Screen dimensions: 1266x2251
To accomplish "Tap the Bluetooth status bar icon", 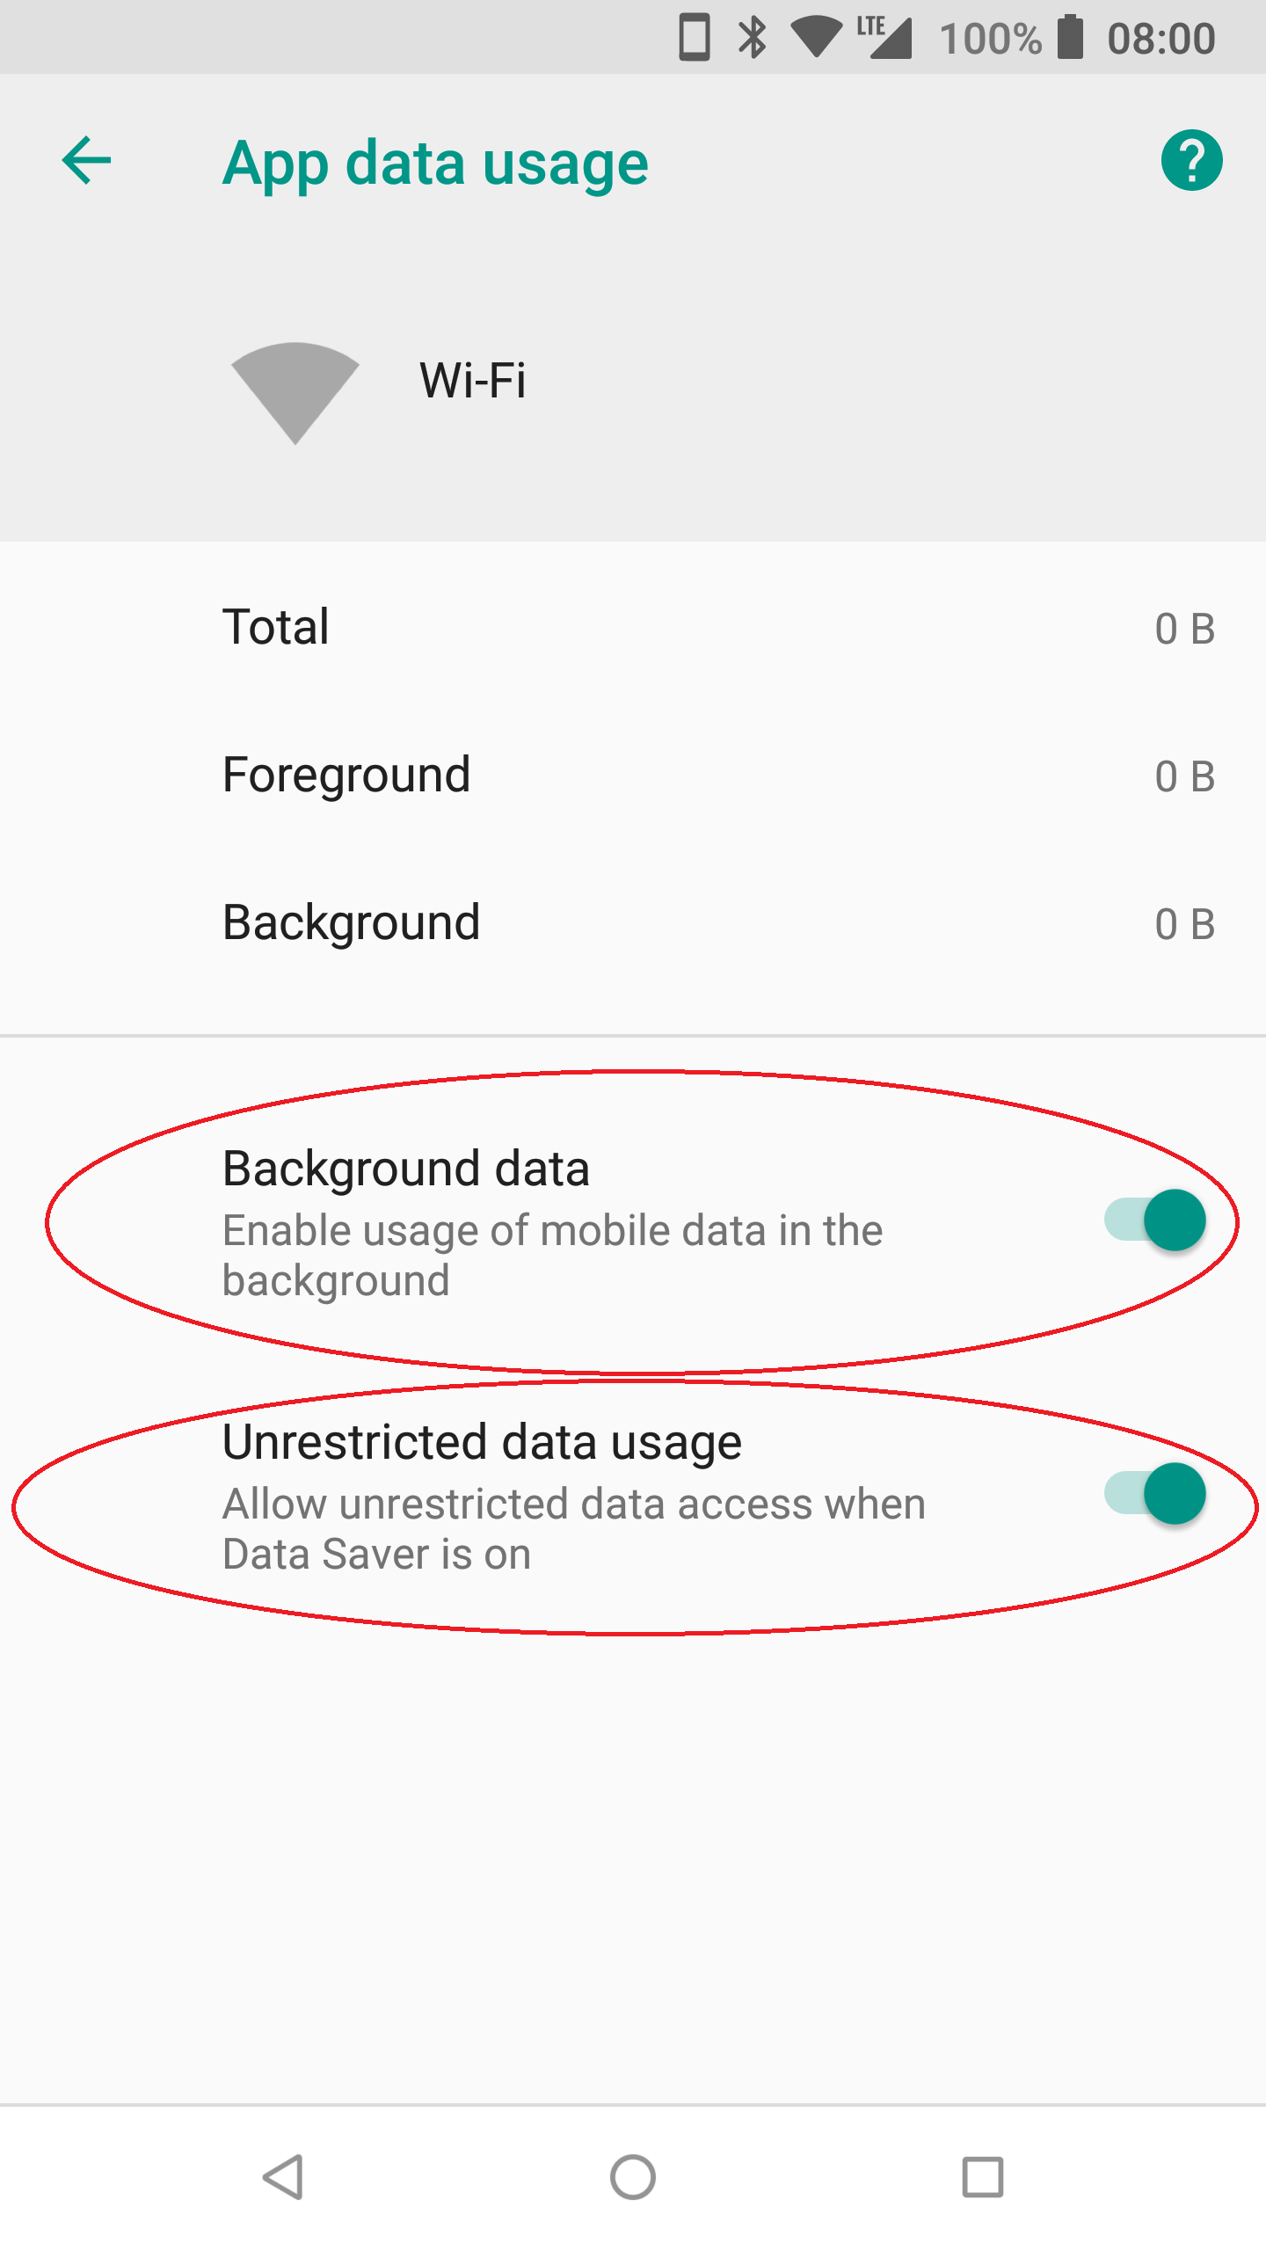I will click(753, 38).
